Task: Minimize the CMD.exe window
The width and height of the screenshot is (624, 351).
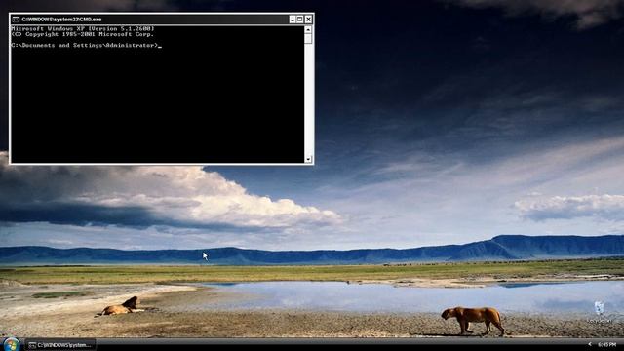Action: (292, 19)
